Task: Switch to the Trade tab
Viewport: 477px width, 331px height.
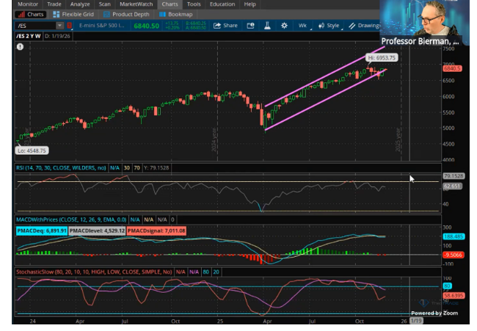Action: click(54, 4)
